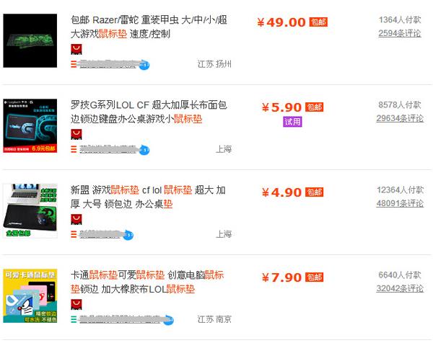Open the 卡通鼠标垫可爱鼠标垫 listing title
This screenshot has width=433, height=343.
(147, 282)
